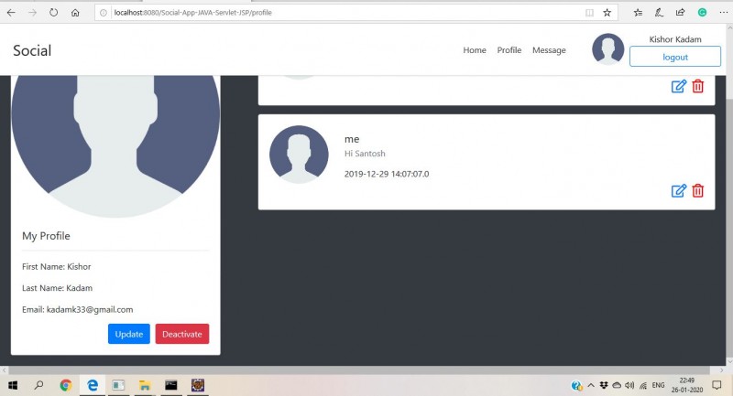
Task: Open the Message nav link
Action: pyautogui.click(x=549, y=50)
